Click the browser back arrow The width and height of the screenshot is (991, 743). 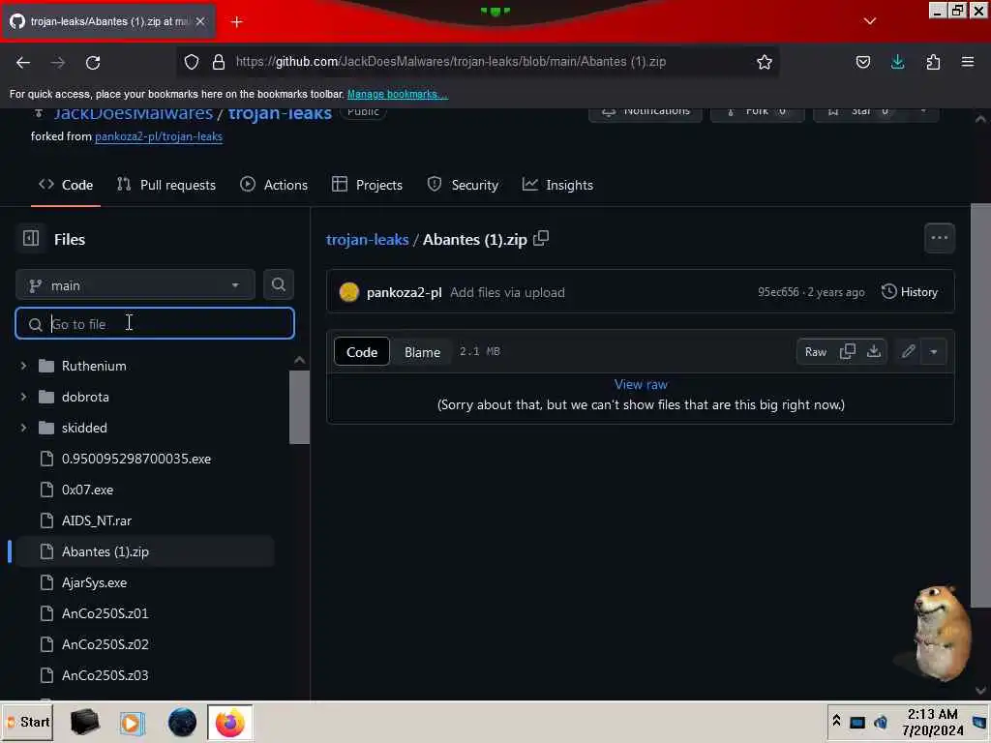pyautogui.click(x=23, y=63)
